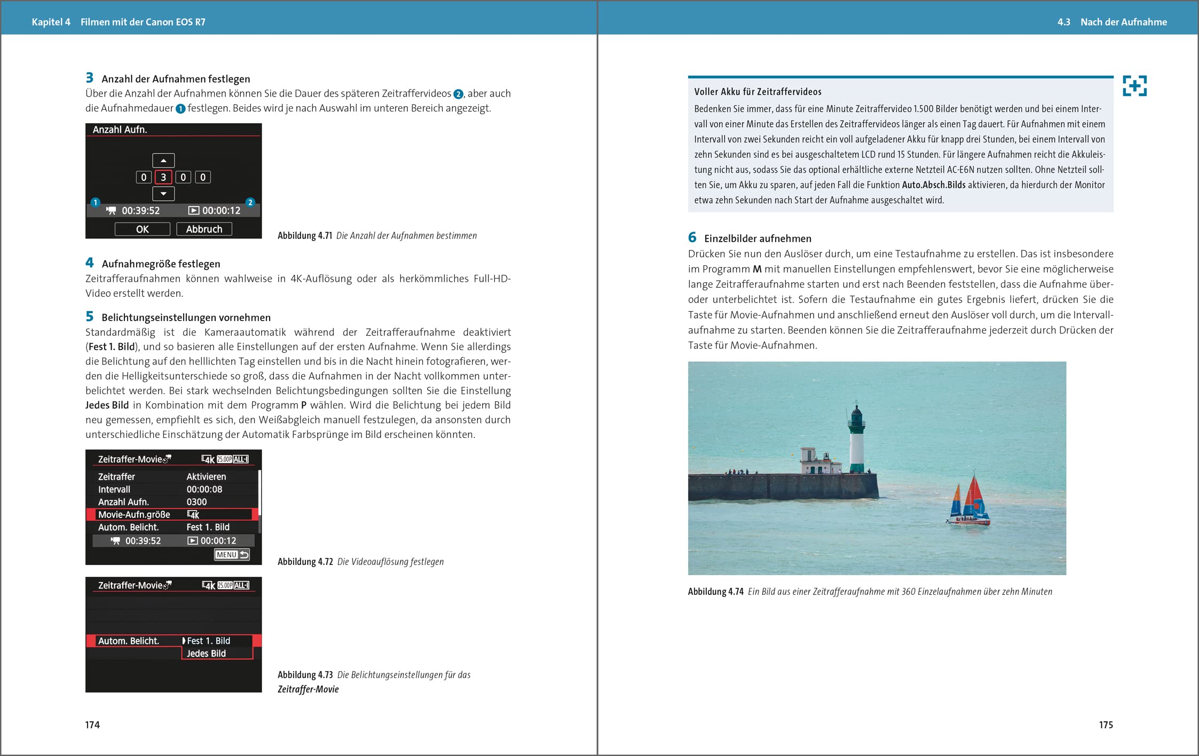The image size is (1199, 756).
Task: Select the Anzahl Aufn. row showing 0300
Action: (172, 502)
